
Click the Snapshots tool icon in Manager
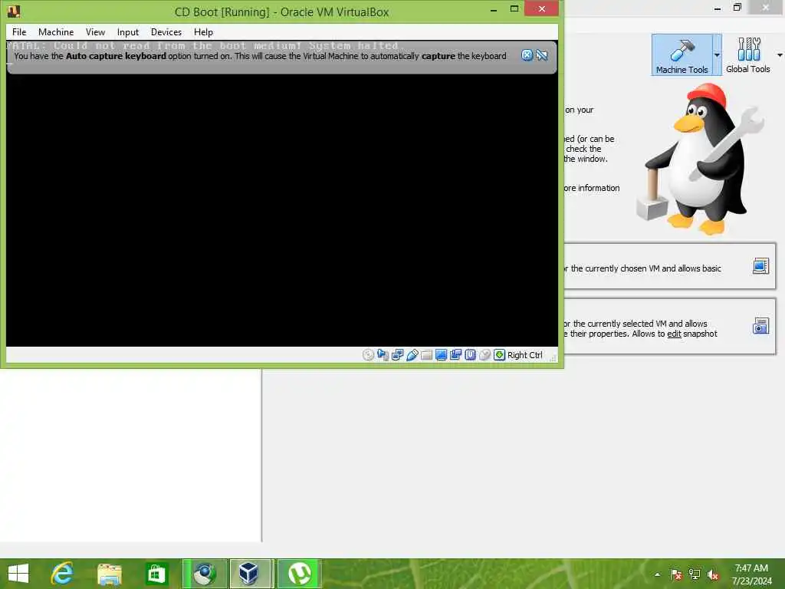click(760, 326)
